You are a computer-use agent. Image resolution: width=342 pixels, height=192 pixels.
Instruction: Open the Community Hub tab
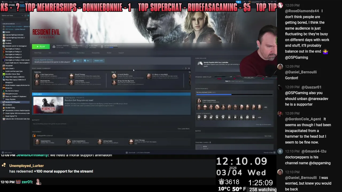pyautogui.click(x=64, y=53)
